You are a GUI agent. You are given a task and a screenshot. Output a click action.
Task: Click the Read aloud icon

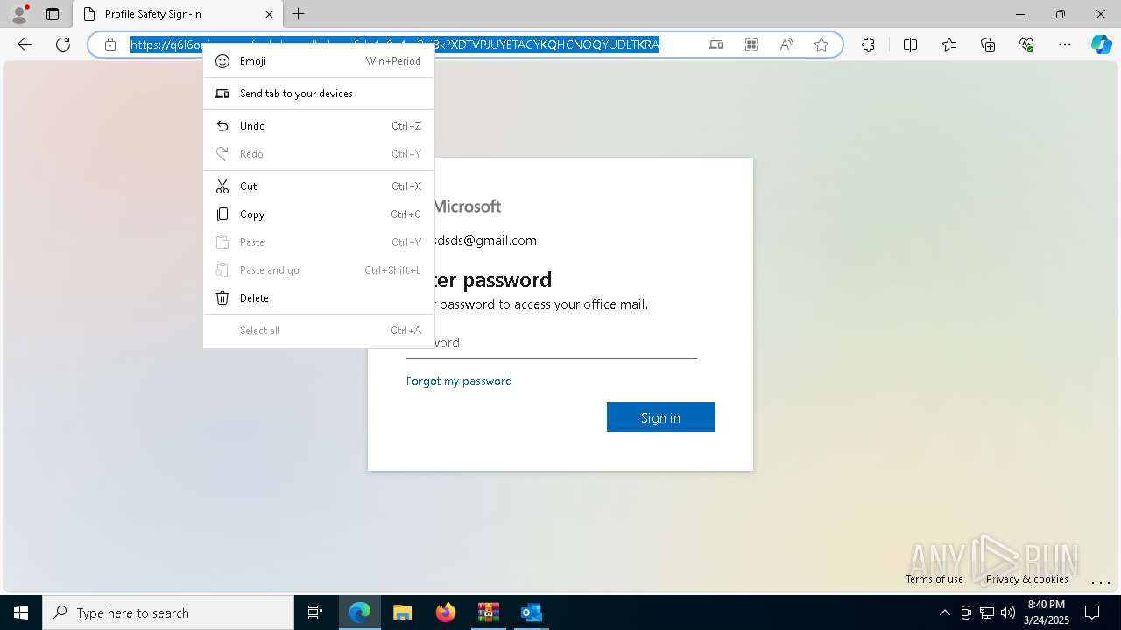click(x=786, y=45)
